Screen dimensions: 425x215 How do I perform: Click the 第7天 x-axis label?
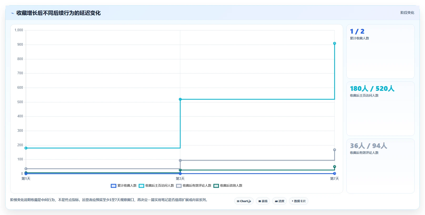tap(334, 179)
